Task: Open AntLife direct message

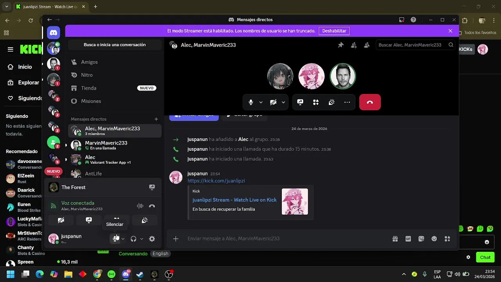Action: pos(115,173)
